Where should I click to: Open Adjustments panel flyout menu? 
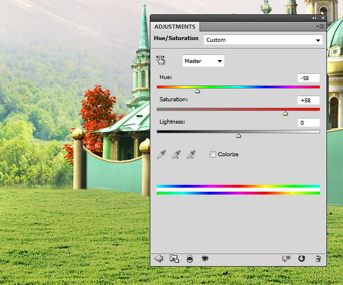click(x=320, y=27)
